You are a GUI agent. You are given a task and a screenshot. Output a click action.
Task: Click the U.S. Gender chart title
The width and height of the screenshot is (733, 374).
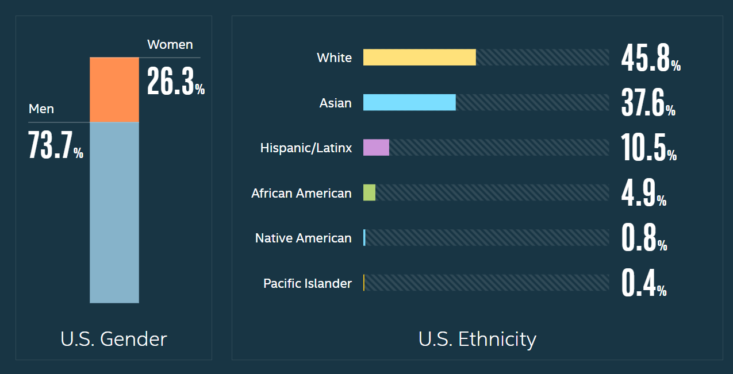point(114,339)
